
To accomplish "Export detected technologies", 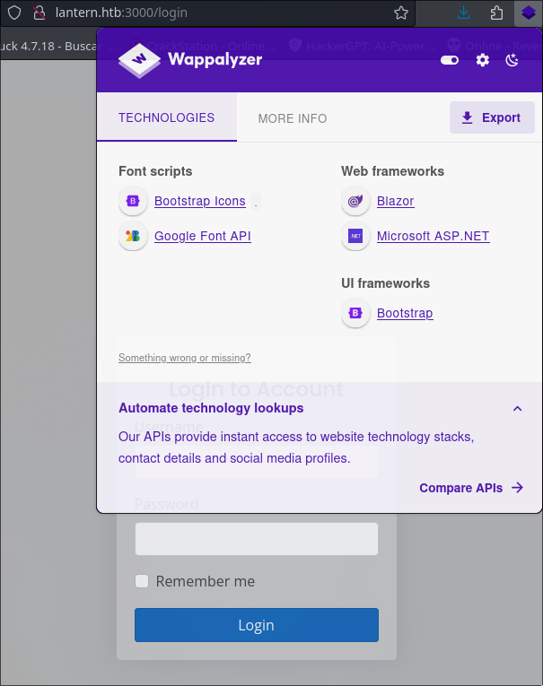I will coord(492,117).
